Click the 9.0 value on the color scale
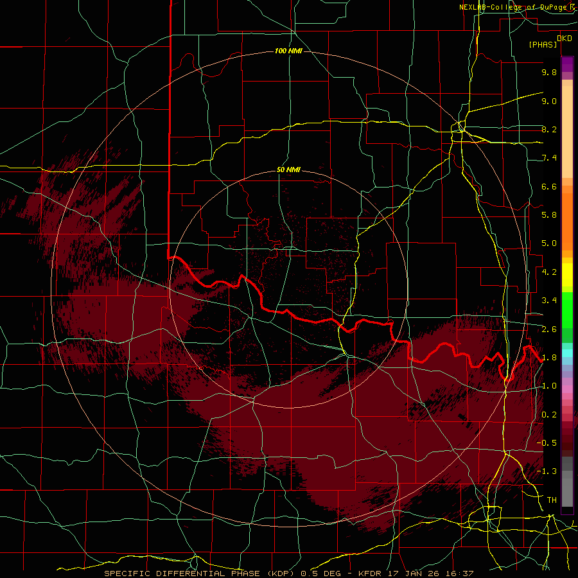The image size is (578, 578). [549, 101]
